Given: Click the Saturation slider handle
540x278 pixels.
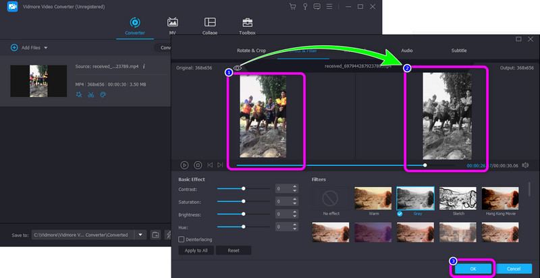Looking at the screenshot, I should [x=244, y=201].
